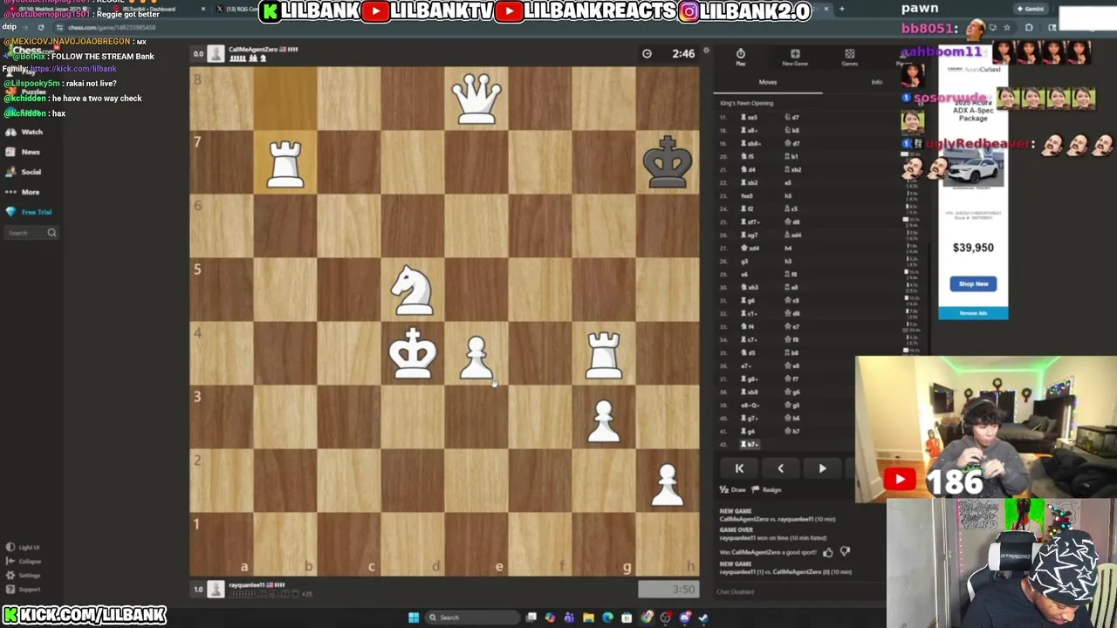
Task: Toggle Light UI in the sidebar
Action: pyautogui.click(x=24, y=547)
